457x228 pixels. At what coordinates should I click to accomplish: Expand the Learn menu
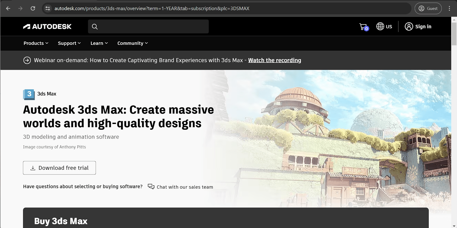(99, 43)
